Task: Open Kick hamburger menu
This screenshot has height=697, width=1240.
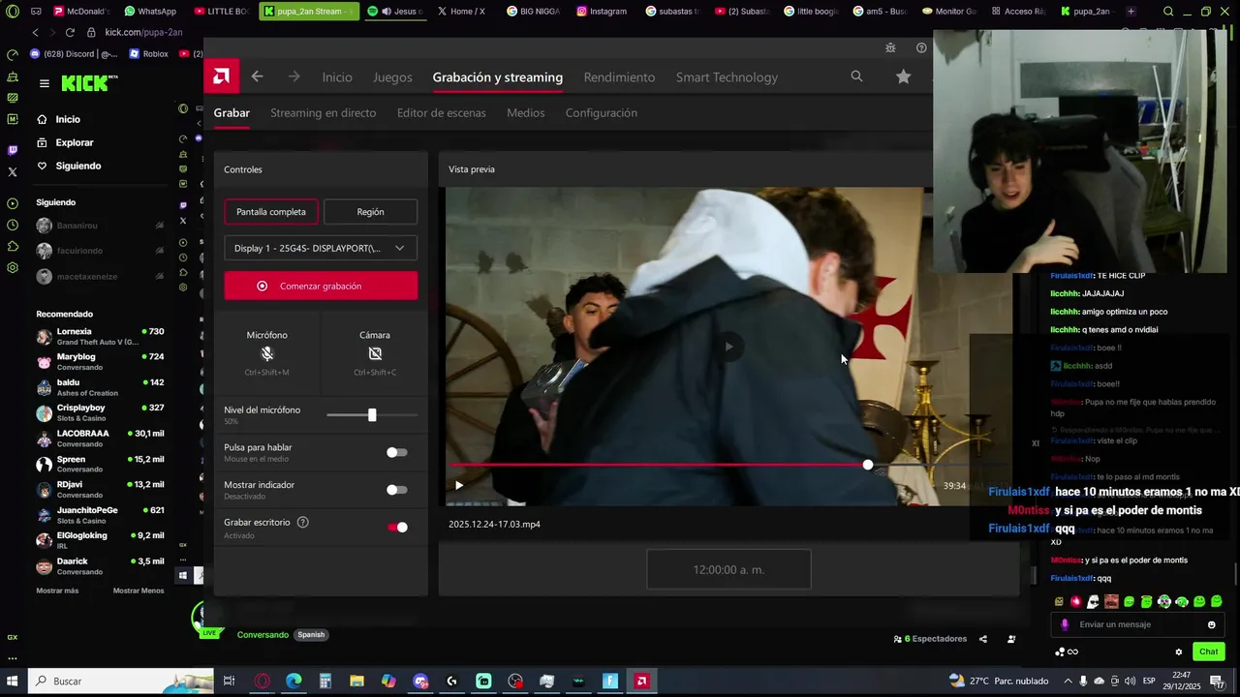Action: (x=44, y=83)
